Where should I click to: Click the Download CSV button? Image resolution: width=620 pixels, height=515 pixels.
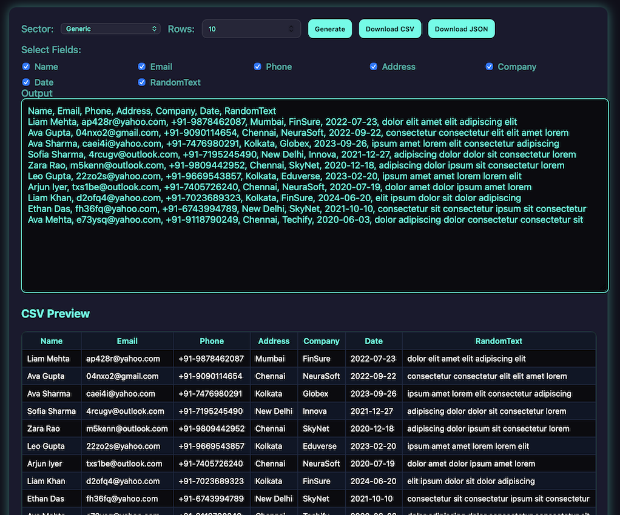[390, 29]
